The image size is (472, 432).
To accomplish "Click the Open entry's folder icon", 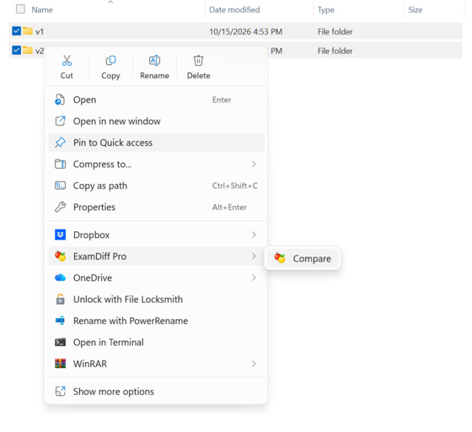I will point(60,100).
